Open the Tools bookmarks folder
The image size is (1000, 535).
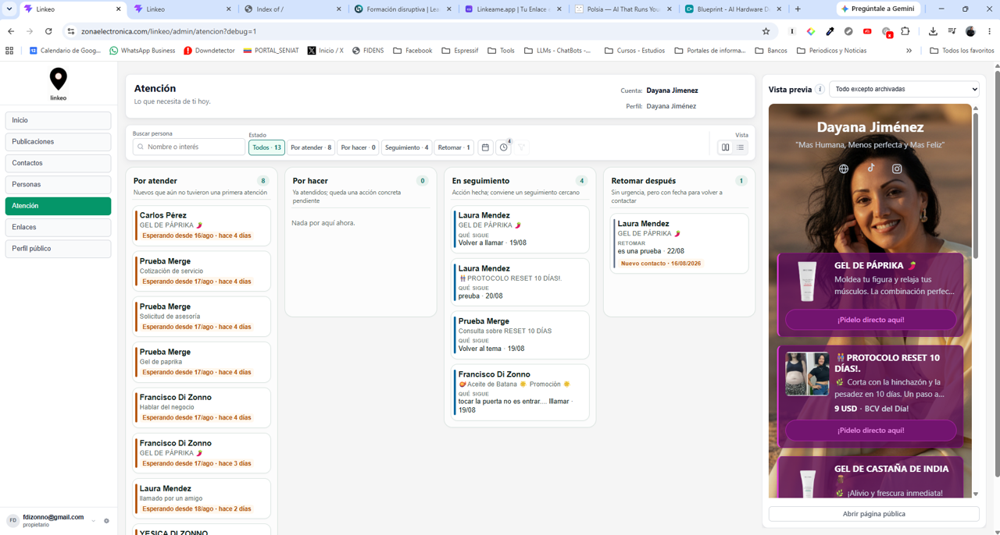501,51
